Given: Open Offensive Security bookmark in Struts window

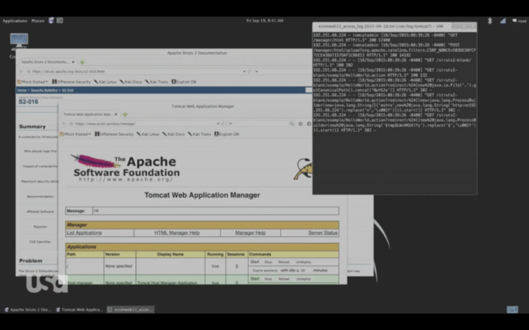Looking at the screenshot, I should pos(71,82).
